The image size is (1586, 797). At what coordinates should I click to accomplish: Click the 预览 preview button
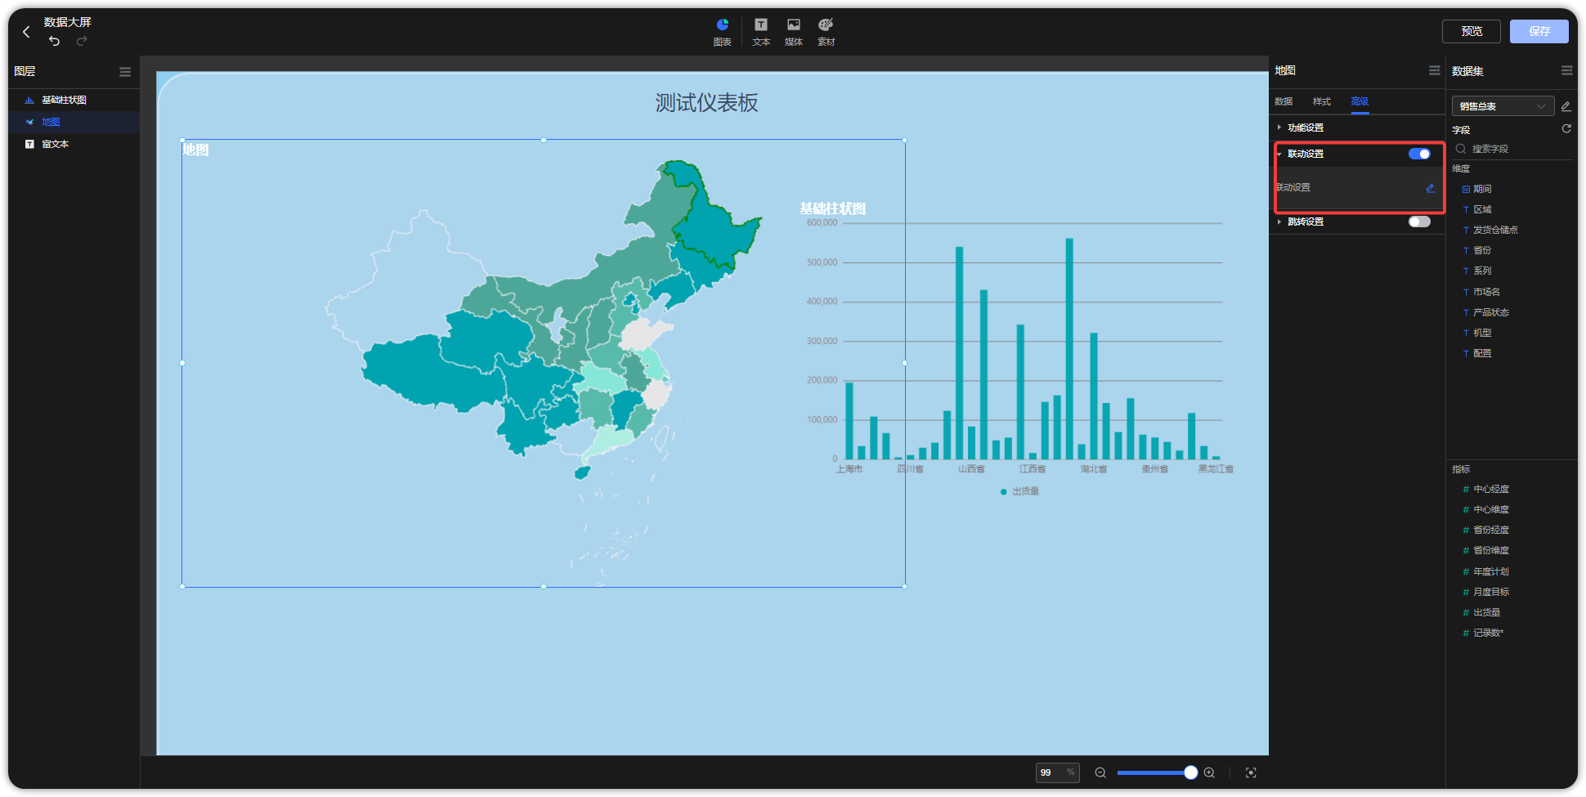1472,31
